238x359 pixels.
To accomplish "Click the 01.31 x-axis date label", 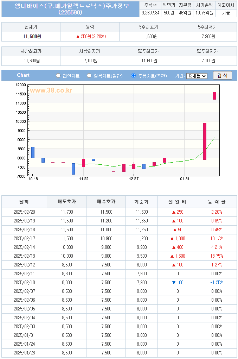I will point(185,179).
